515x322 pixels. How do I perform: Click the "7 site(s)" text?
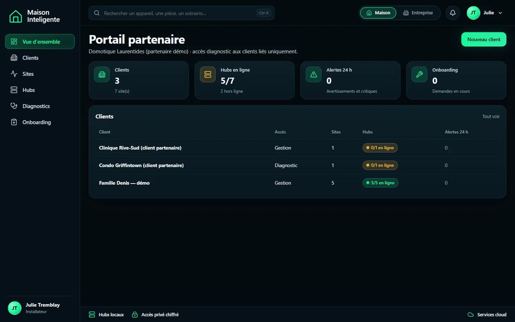coord(122,91)
